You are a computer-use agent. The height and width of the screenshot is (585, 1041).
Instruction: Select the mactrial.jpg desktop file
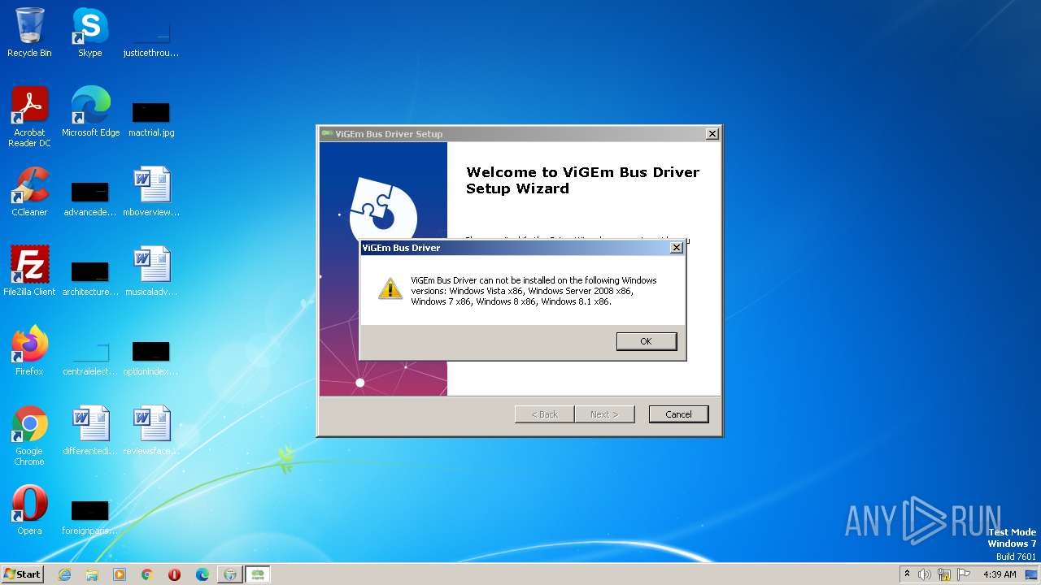coord(150,119)
